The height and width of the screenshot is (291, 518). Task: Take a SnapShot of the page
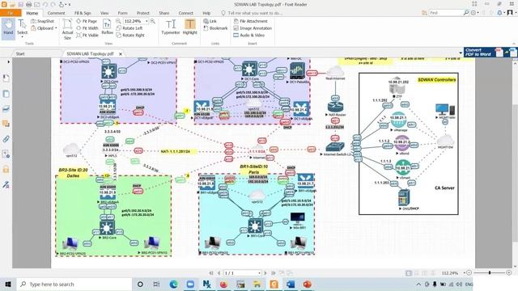42,21
